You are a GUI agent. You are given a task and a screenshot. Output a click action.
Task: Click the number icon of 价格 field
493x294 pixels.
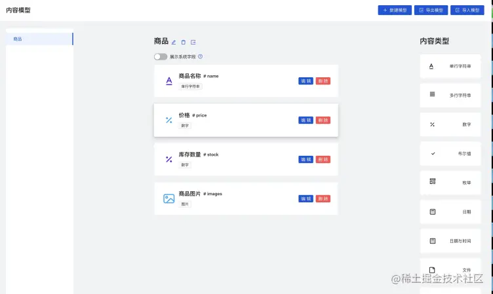(169, 120)
